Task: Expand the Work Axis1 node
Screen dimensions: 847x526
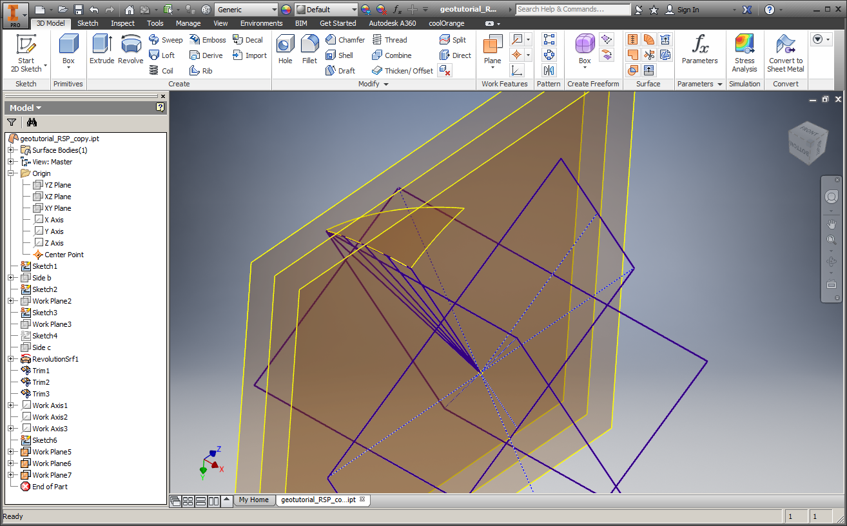Action: tap(11, 405)
